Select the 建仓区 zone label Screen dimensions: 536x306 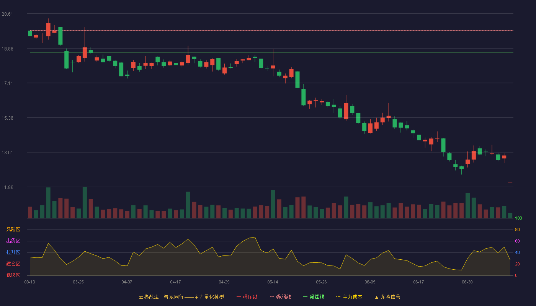click(x=13, y=264)
